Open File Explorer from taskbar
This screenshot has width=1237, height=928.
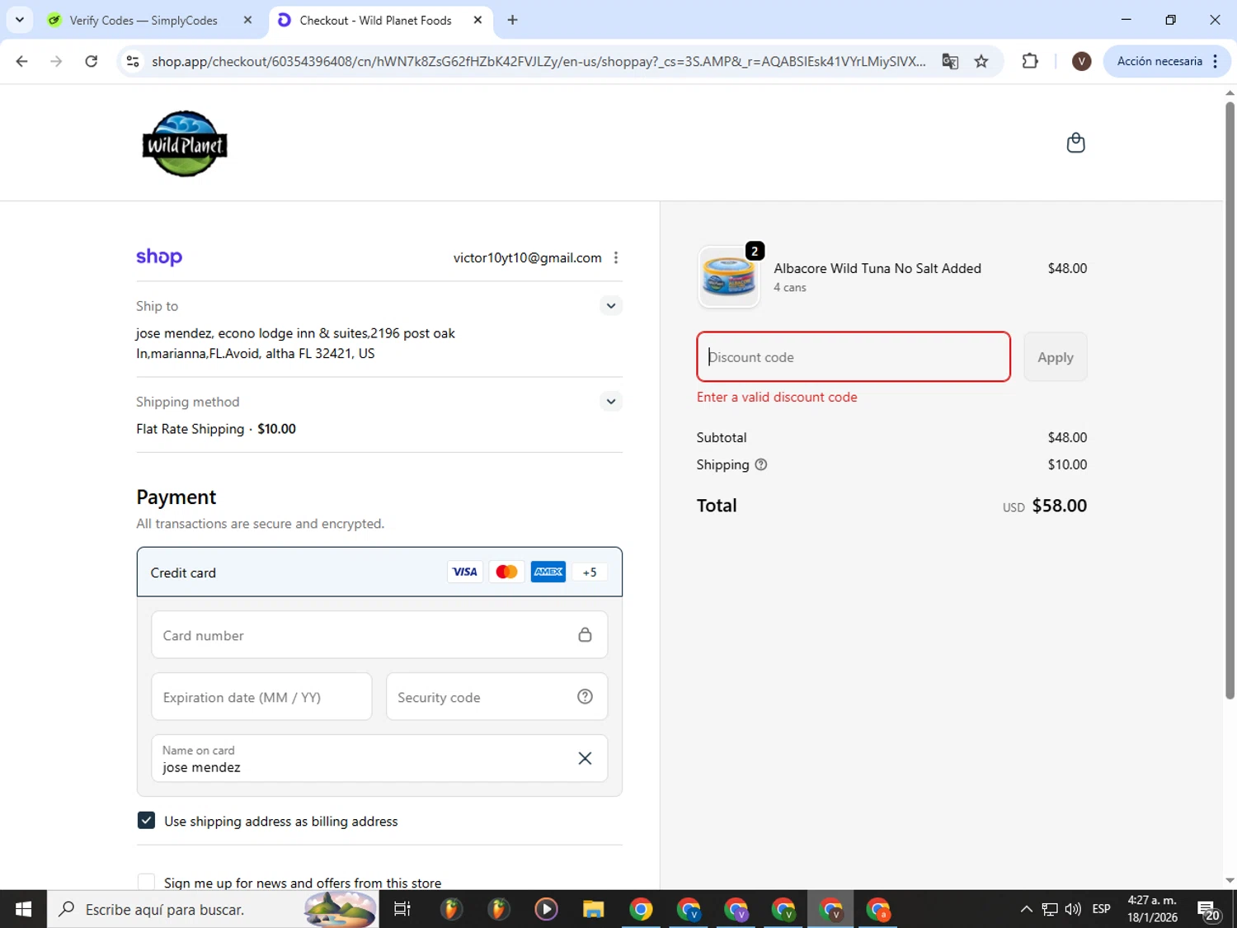[593, 909]
